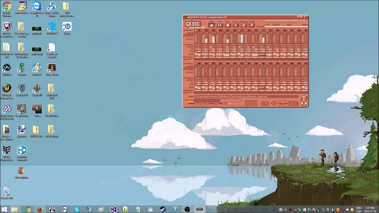The image size is (379, 213).
Task: Open Firefox from the taskbar
Action: point(40,209)
